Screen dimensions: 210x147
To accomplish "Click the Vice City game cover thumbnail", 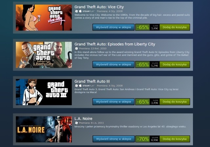I will click(44, 17).
